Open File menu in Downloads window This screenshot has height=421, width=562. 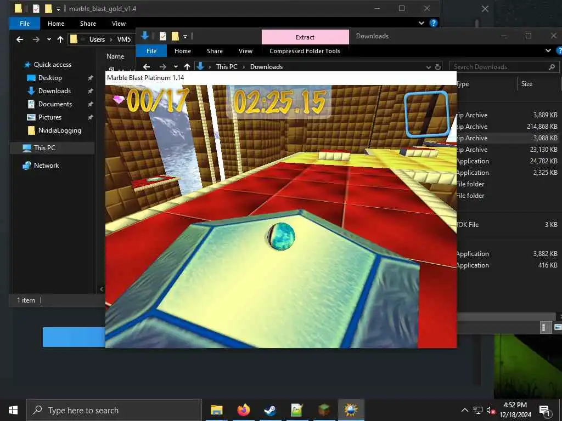(x=151, y=51)
